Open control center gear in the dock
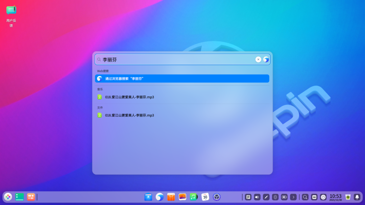This screenshot has height=205, width=365. point(217,197)
